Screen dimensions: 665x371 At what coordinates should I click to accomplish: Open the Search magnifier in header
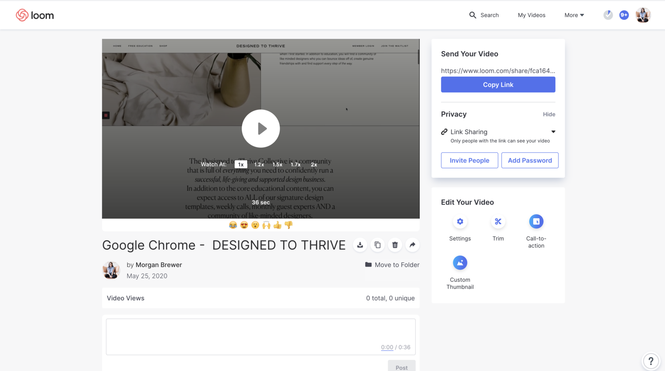coord(473,15)
